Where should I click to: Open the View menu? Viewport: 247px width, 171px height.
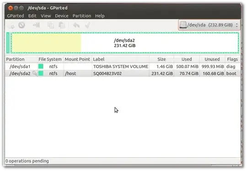click(x=46, y=16)
